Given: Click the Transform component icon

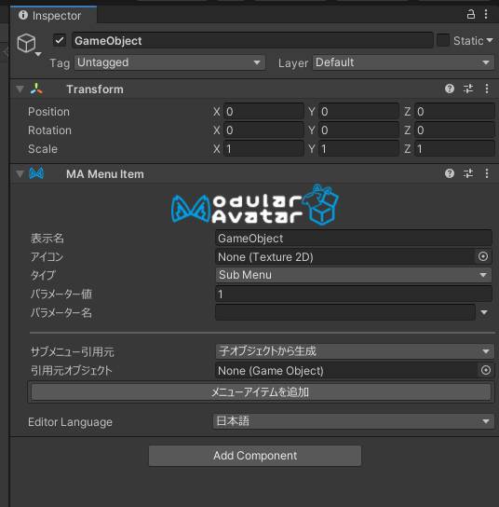Looking at the screenshot, I should click(36, 89).
